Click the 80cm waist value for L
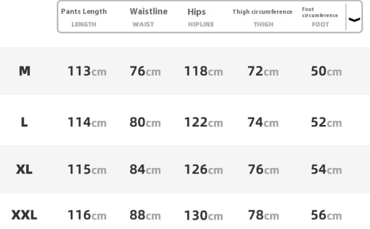Viewport: 370px width, 229px height. pos(145,122)
